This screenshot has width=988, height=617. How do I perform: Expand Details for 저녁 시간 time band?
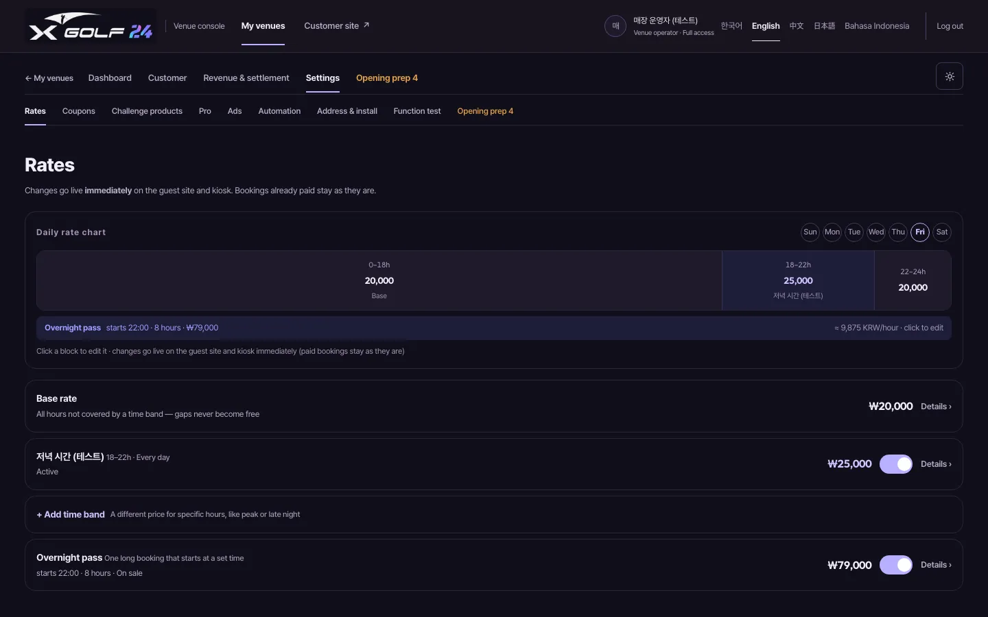click(x=936, y=464)
